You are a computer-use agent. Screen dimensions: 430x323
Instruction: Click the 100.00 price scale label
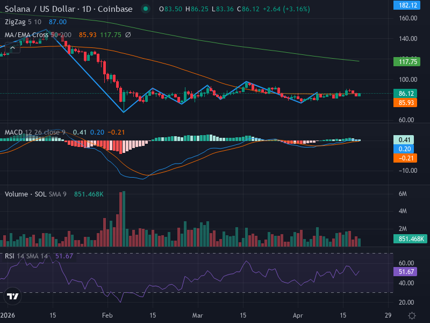click(x=408, y=80)
